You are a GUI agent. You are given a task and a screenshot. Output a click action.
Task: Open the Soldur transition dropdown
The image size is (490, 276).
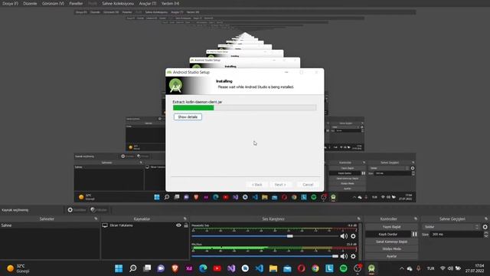pos(451,227)
